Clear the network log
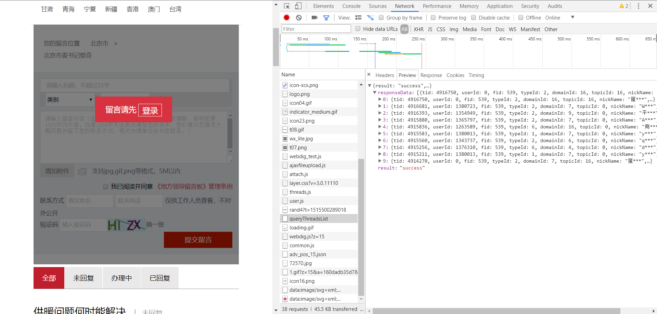Viewport: 657px width, 314px height. click(299, 17)
